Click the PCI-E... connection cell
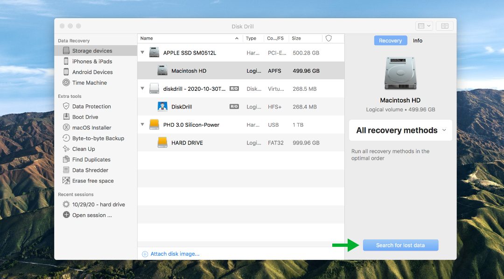The width and height of the screenshot is (504, 279). (277, 53)
